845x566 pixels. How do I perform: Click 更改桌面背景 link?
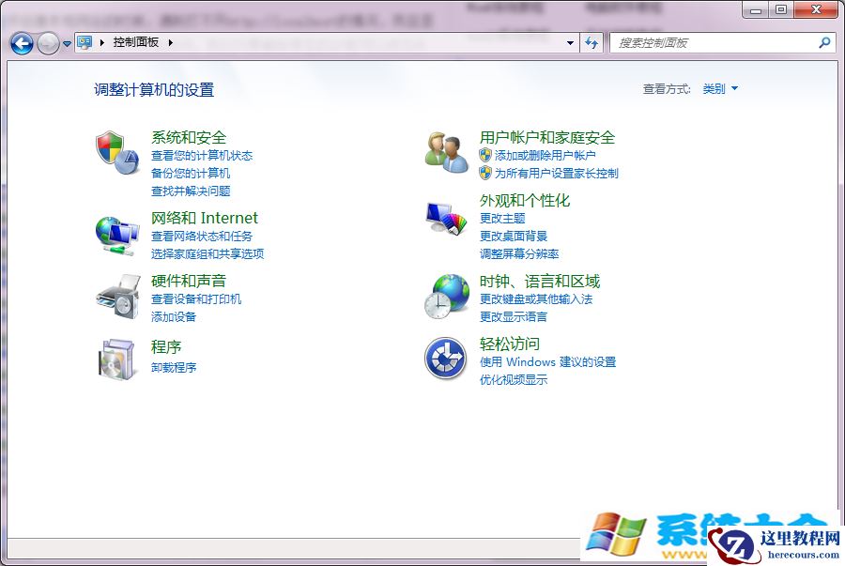515,235
